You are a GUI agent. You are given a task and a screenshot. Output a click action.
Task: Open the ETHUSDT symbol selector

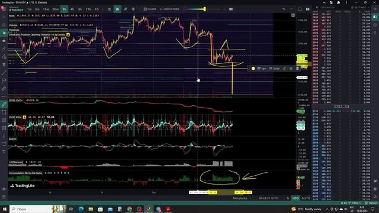[17, 9]
